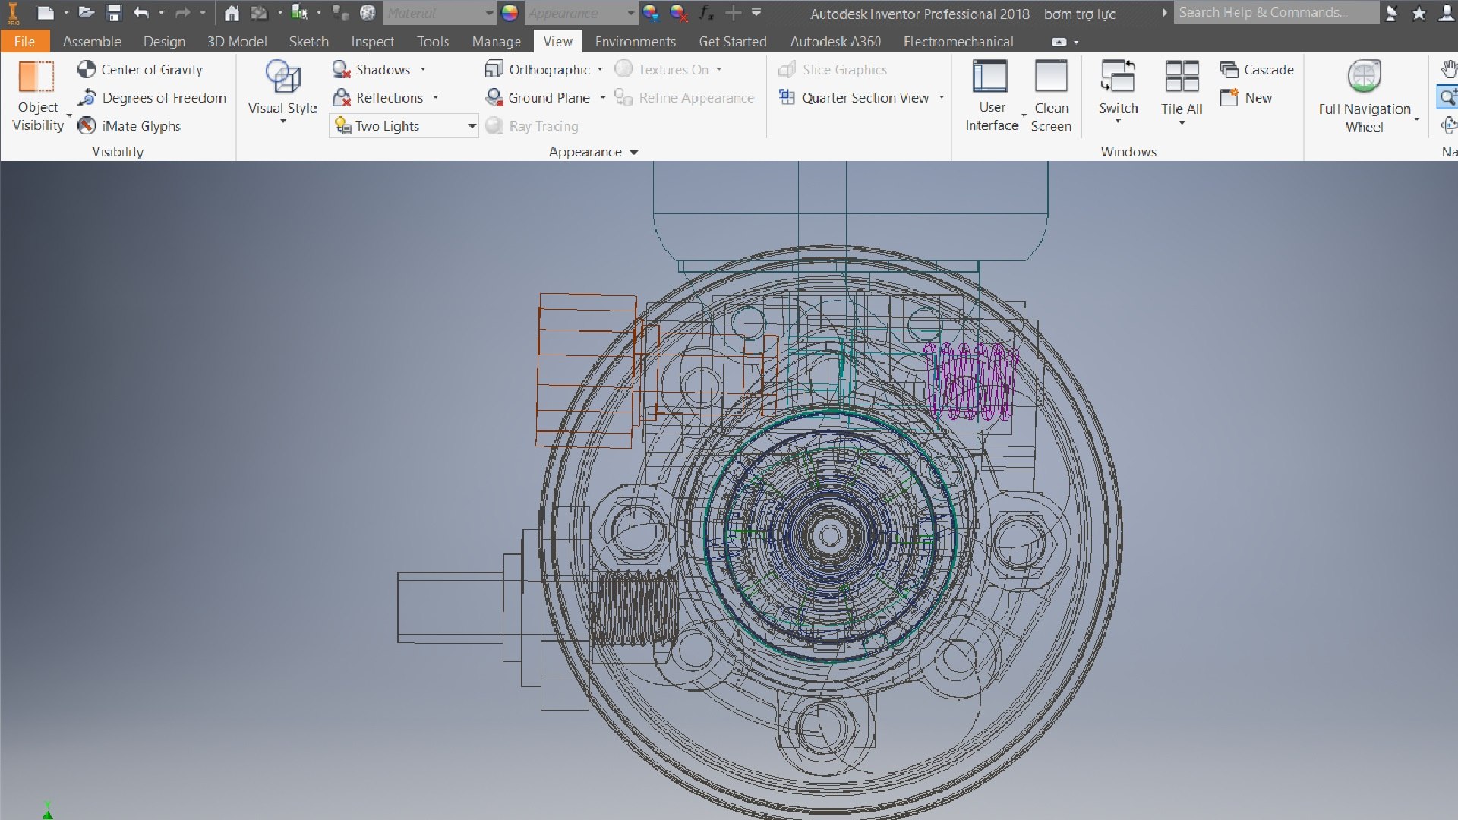
Task: Expand the Orthographic dropdown arrow
Action: click(600, 69)
